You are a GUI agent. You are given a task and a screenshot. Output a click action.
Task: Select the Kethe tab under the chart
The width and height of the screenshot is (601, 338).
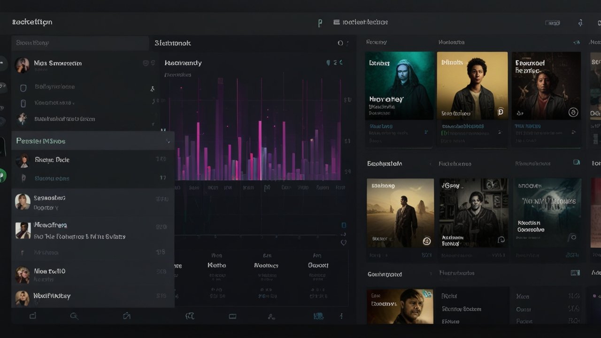click(216, 265)
